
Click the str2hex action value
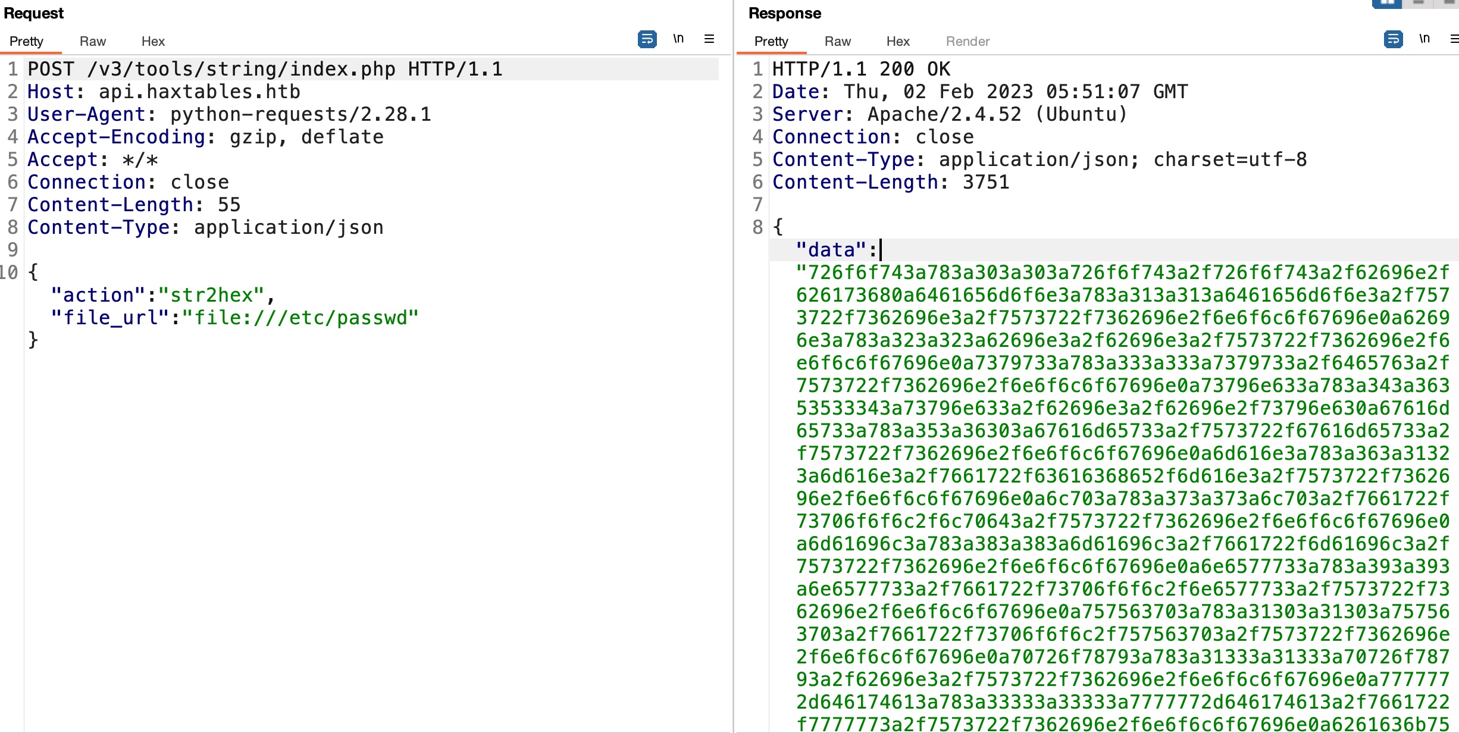[211, 295]
